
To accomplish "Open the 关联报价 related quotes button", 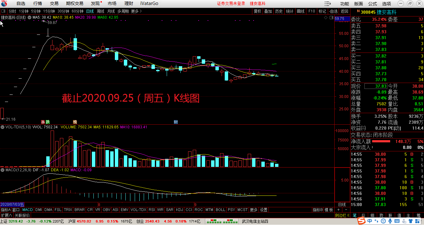I will click(22, 215).
